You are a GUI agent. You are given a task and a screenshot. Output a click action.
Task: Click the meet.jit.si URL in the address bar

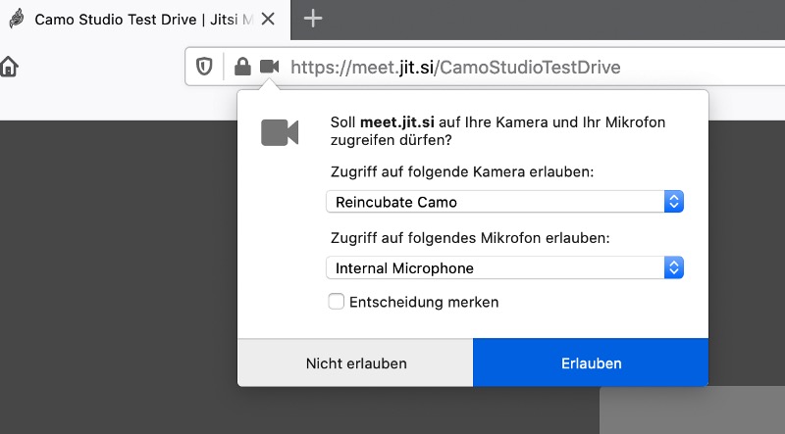point(455,67)
